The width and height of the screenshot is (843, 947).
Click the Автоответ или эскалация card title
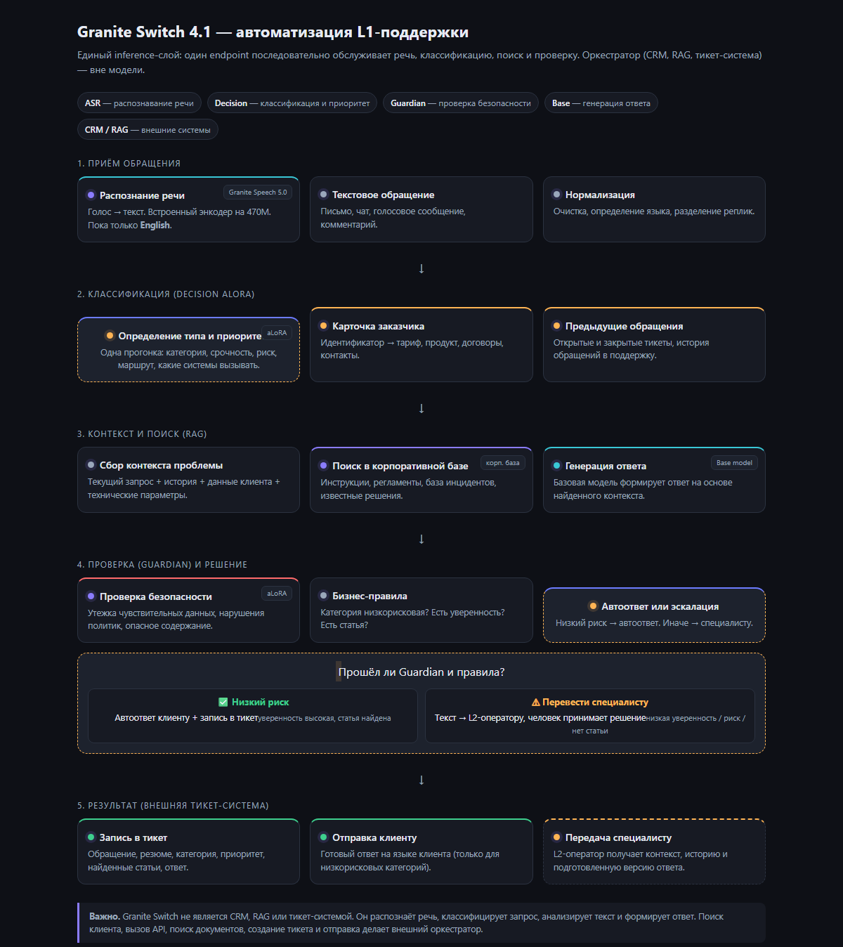pyautogui.click(x=660, y=606)
